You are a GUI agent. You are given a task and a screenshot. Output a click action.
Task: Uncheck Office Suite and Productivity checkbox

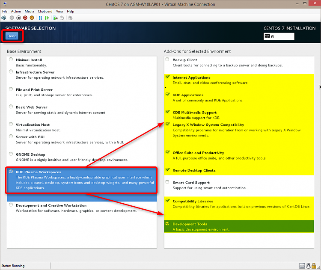[168, 152]
